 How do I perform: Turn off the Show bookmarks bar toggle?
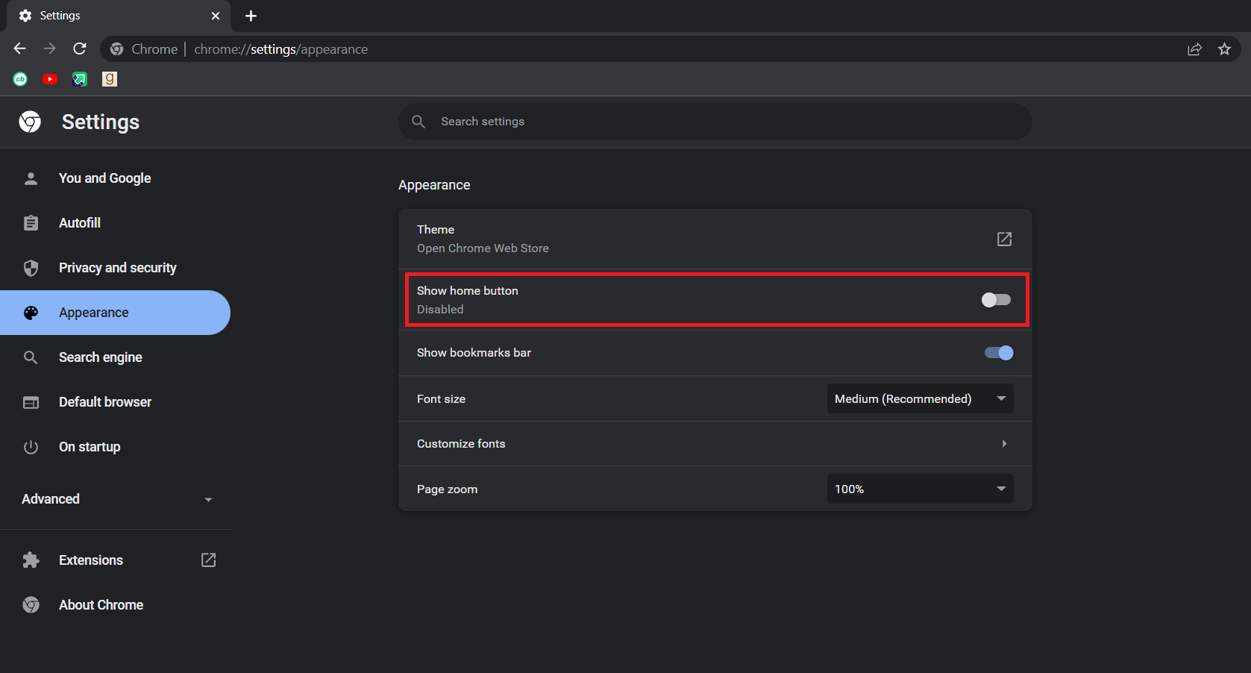point(999,353)
